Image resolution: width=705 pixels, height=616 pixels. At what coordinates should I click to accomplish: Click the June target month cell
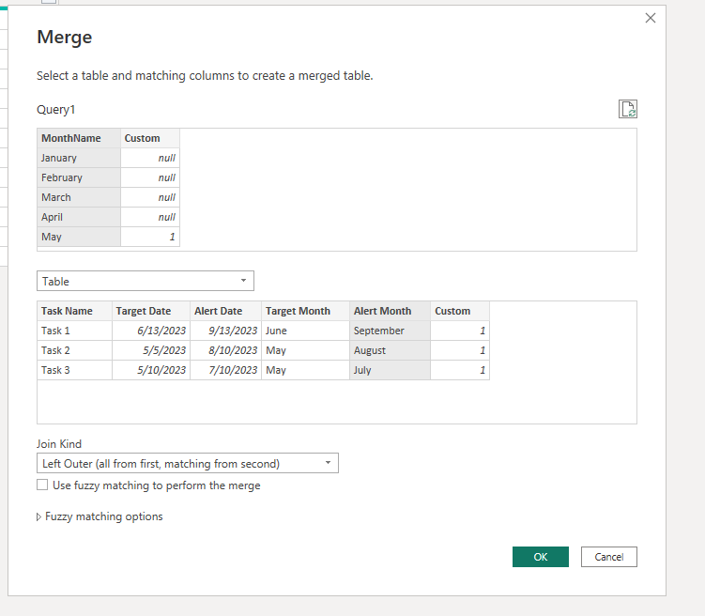(x=306, y=331)
